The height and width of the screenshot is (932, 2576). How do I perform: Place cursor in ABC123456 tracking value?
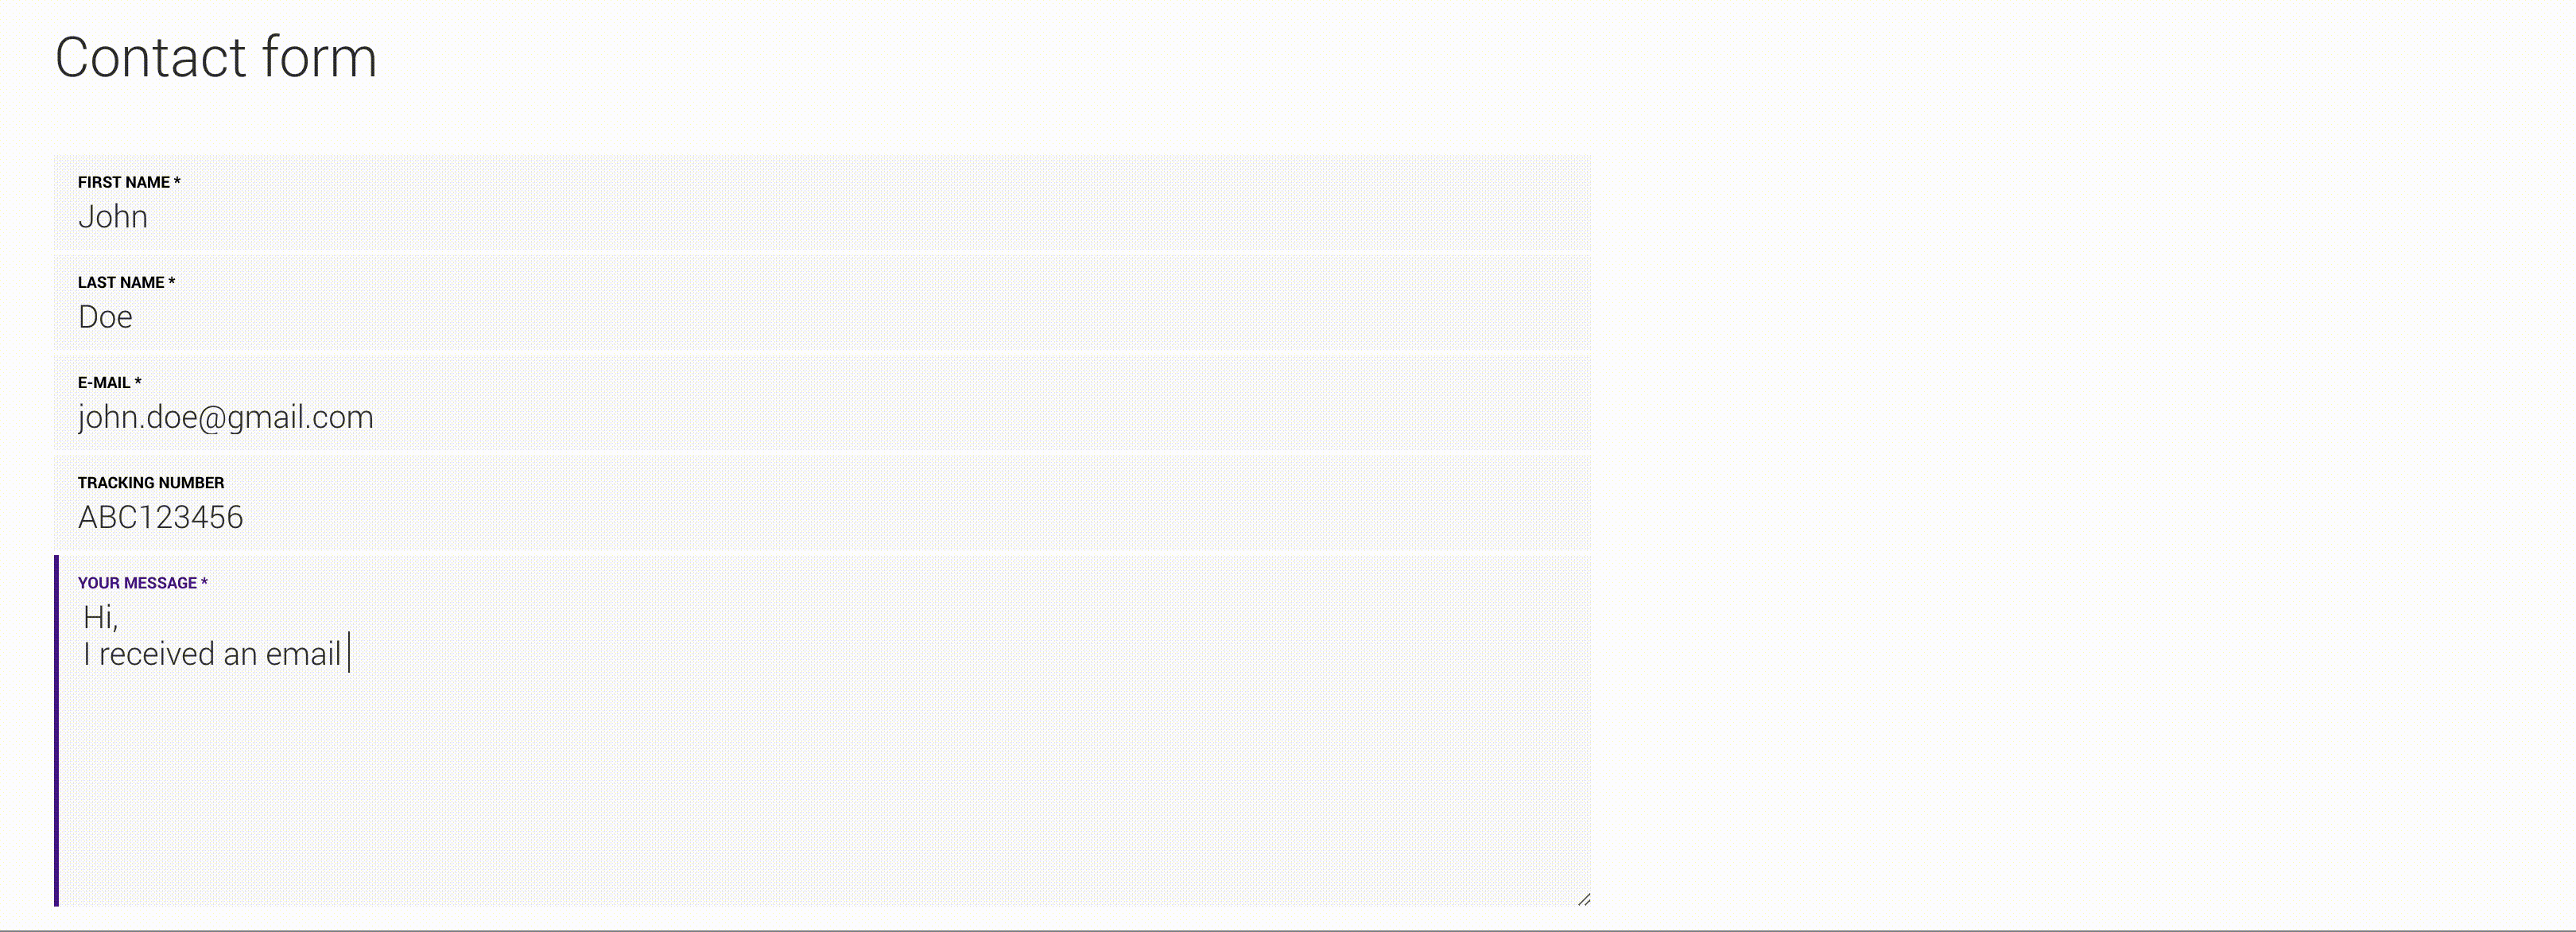[x=161, y=517]
